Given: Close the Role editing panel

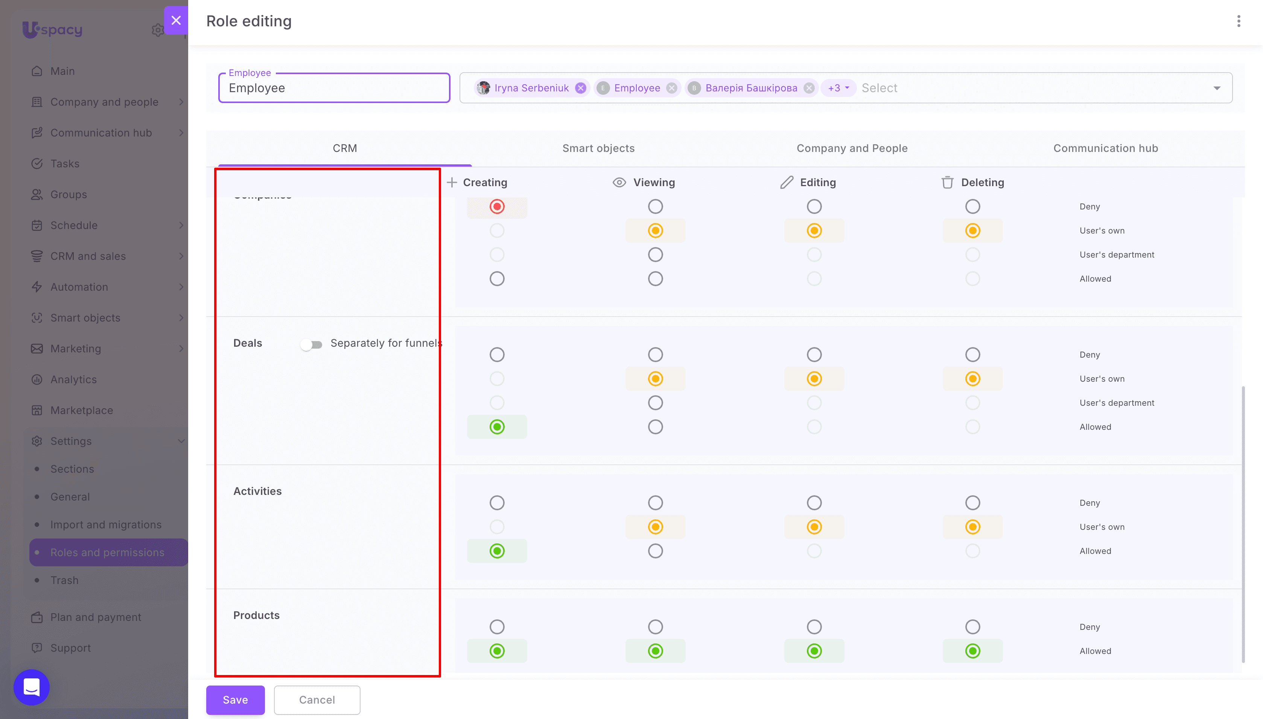Looking at the screenshot, I should point(176,20).
